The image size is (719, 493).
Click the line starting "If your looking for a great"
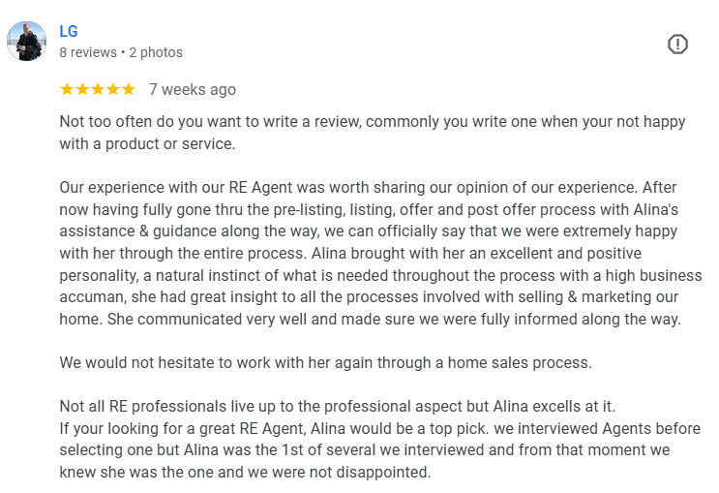point(379,428)
